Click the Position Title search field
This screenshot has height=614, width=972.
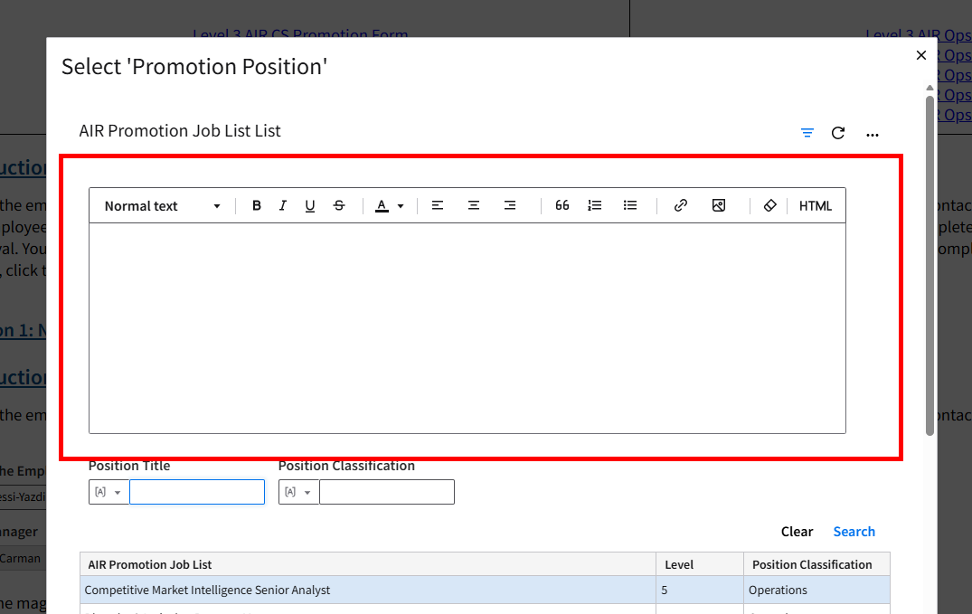[197, 492]
